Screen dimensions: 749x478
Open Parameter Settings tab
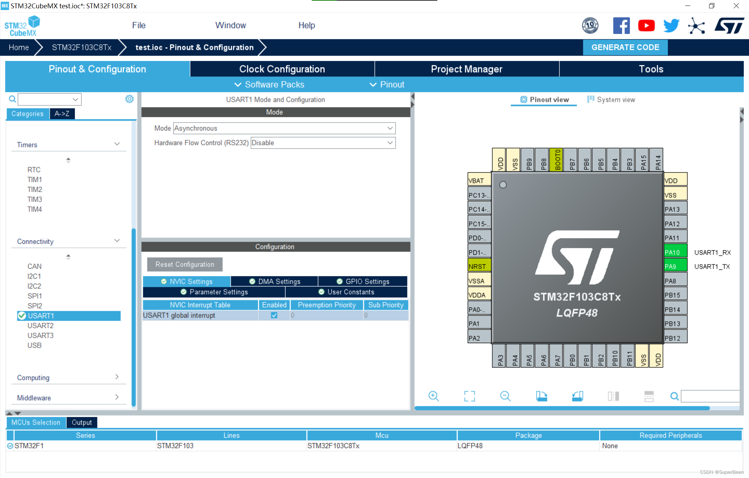pyautogui.click(x=214, y=292)
